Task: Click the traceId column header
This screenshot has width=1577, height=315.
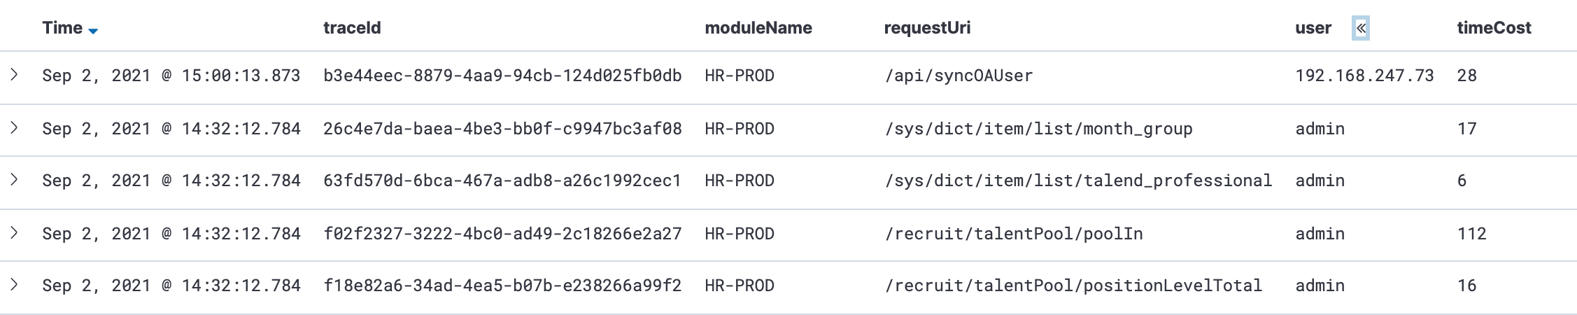Action: click(352, 28)
